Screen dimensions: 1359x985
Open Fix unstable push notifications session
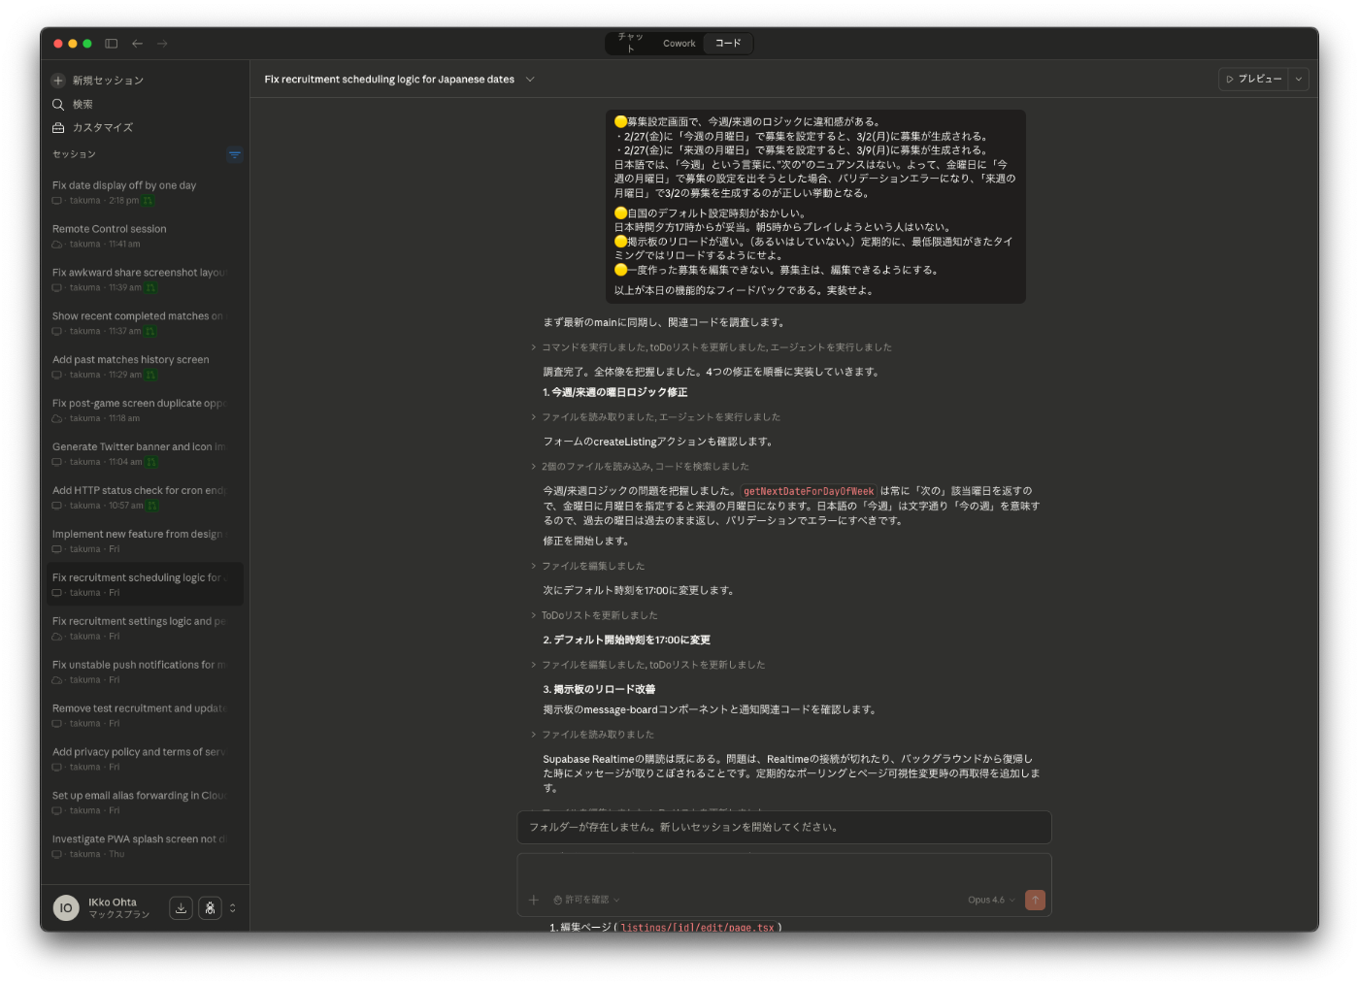tap(143, 672)
